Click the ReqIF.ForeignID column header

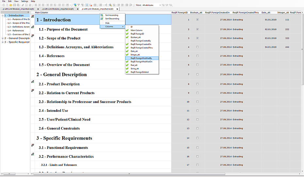coord(180,13)
